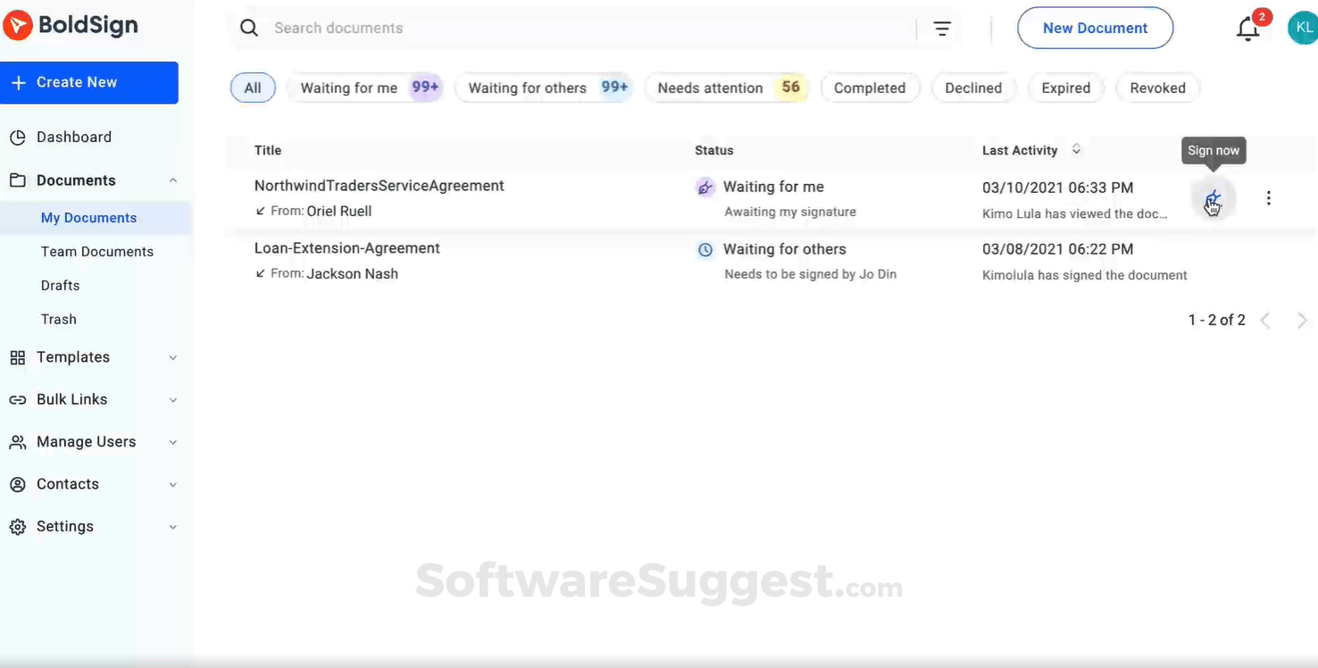Open the KL user avatar
The image size is (1318, 668).
click(1302, 29)
